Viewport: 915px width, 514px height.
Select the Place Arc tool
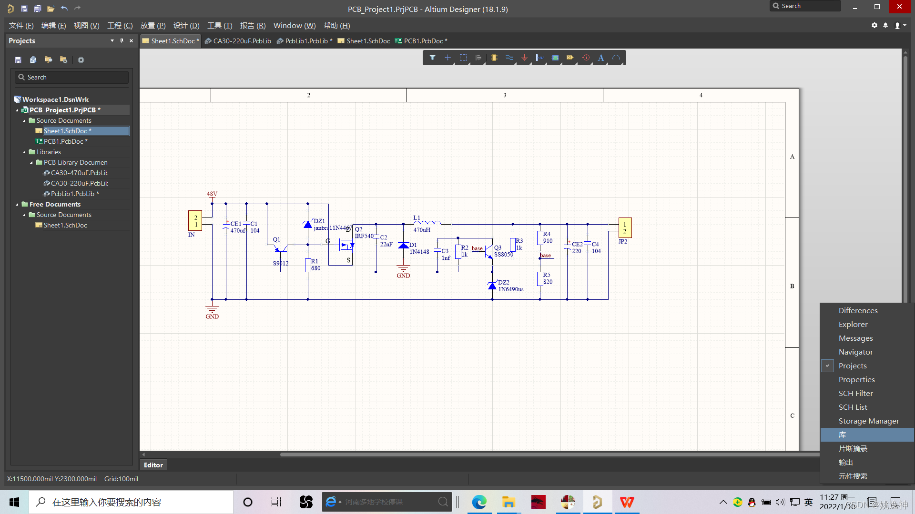pyautogui.click(x=616, y=58)
